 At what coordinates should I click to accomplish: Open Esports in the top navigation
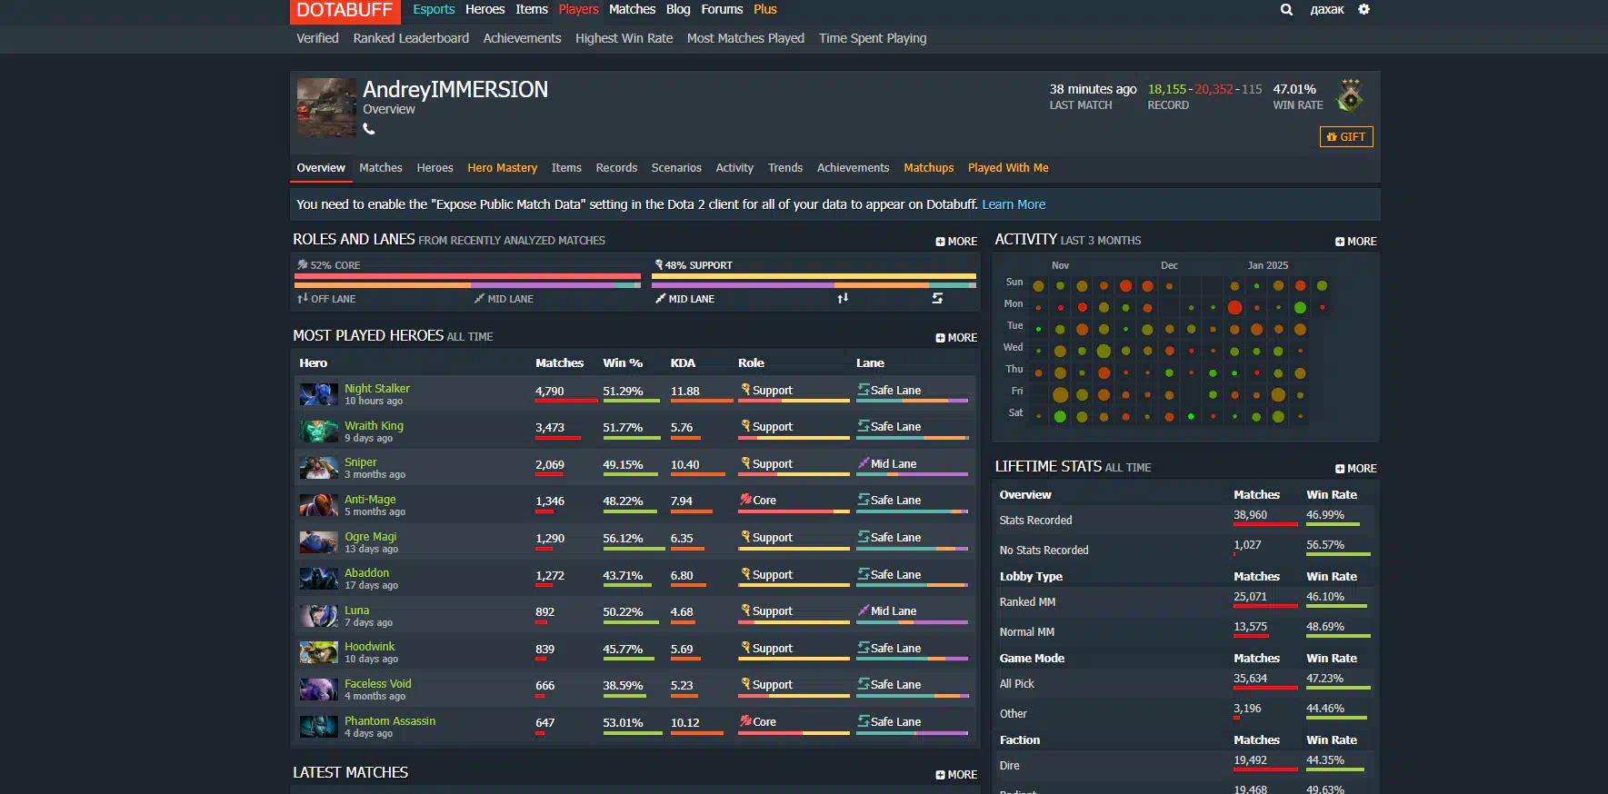[x=434, y=9]
